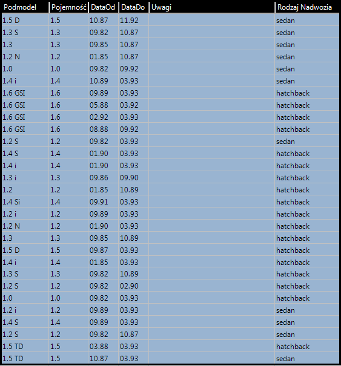341x366 pixels.
Task: Click DataDo cell showing 02.90
Action: click(134, 286)
